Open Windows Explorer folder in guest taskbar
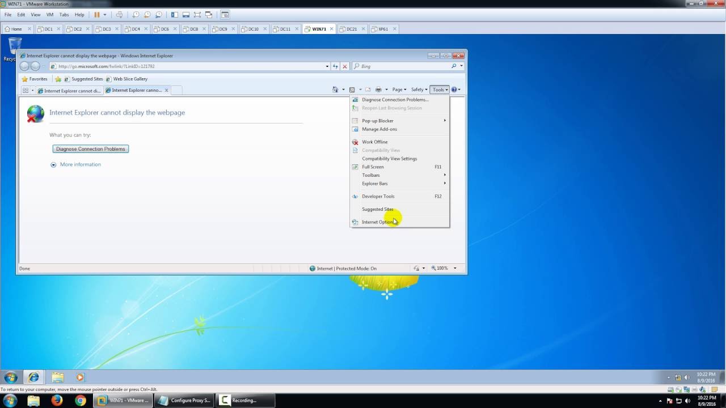Viewport: 726px width, 408px height. [58, 377]
